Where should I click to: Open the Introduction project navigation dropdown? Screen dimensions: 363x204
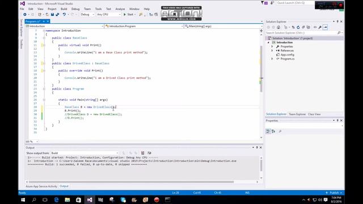pyautogui.click(x=65, y=26)
